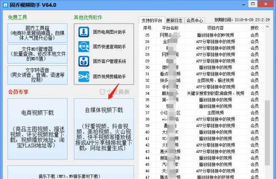The width and height of the screenshot is (276, 179).
Task: Click the 固乔电商图片助手 download icon
Action: click(84, 32)
